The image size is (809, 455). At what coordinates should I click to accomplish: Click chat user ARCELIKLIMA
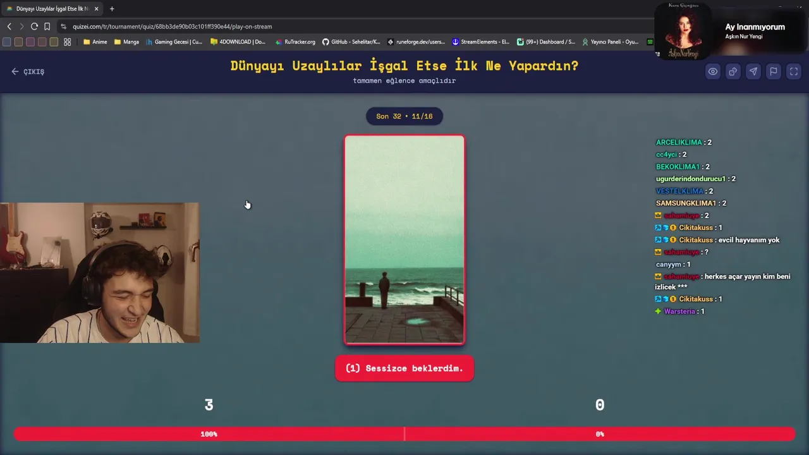coord(680,142)
